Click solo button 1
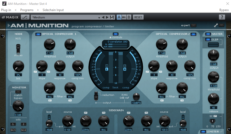This screenshot has height=134, width=231. point(13,124)
